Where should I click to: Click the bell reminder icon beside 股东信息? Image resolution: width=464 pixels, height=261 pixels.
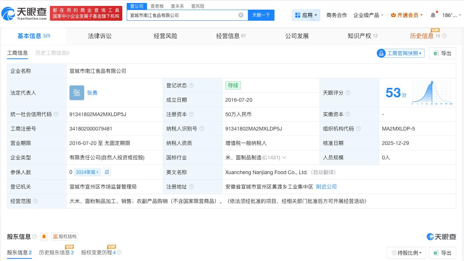tap(44, 237)
